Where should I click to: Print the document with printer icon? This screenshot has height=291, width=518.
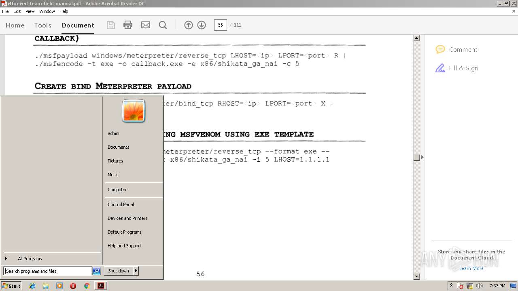pos(128,25)
